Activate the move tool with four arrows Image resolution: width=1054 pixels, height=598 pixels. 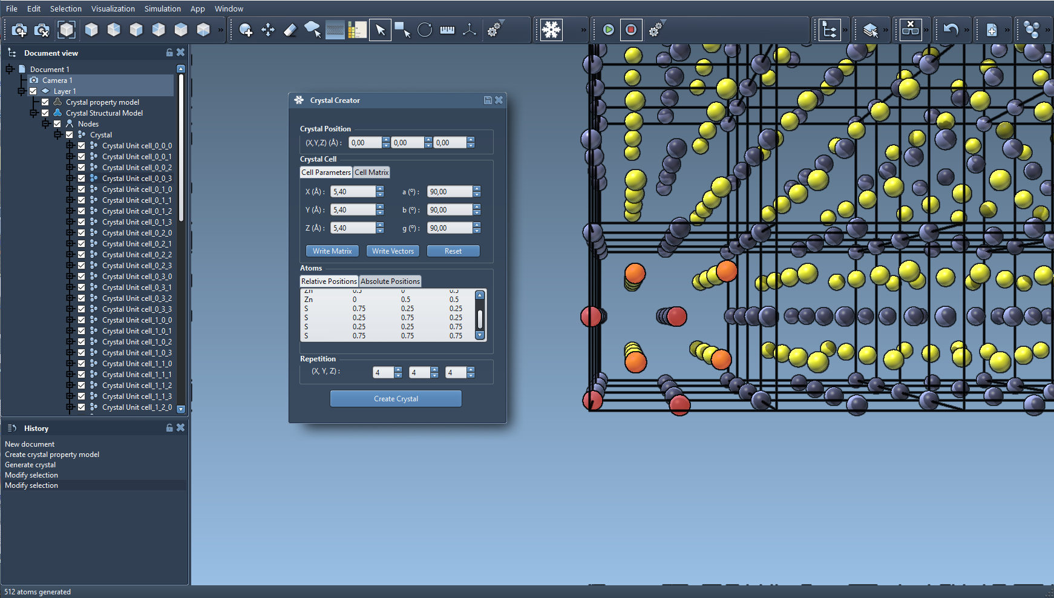[268, 30]
